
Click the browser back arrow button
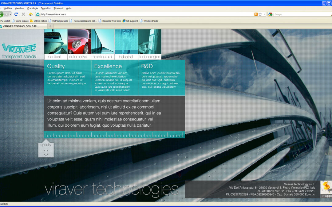tap(1, 14)
